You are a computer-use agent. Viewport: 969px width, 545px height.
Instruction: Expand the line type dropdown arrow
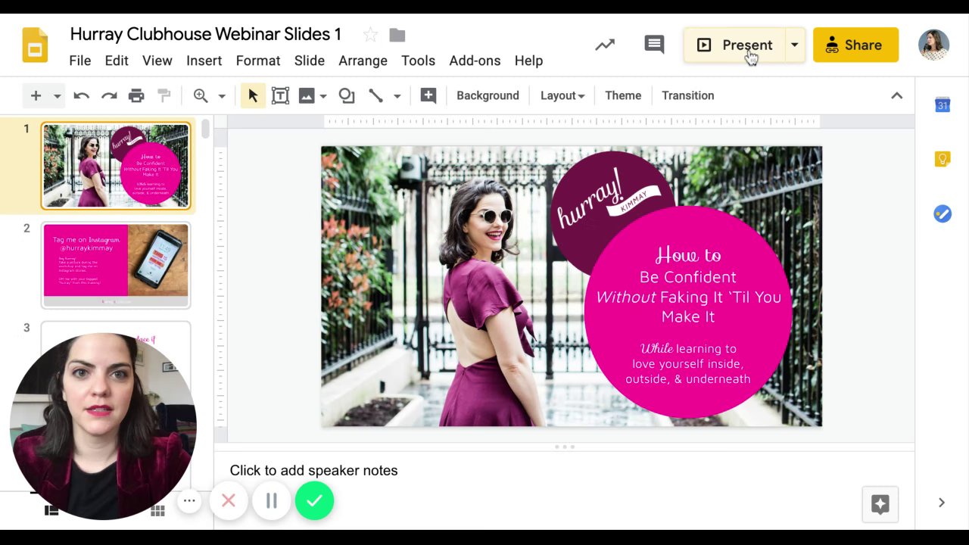(x=397, y=96)
